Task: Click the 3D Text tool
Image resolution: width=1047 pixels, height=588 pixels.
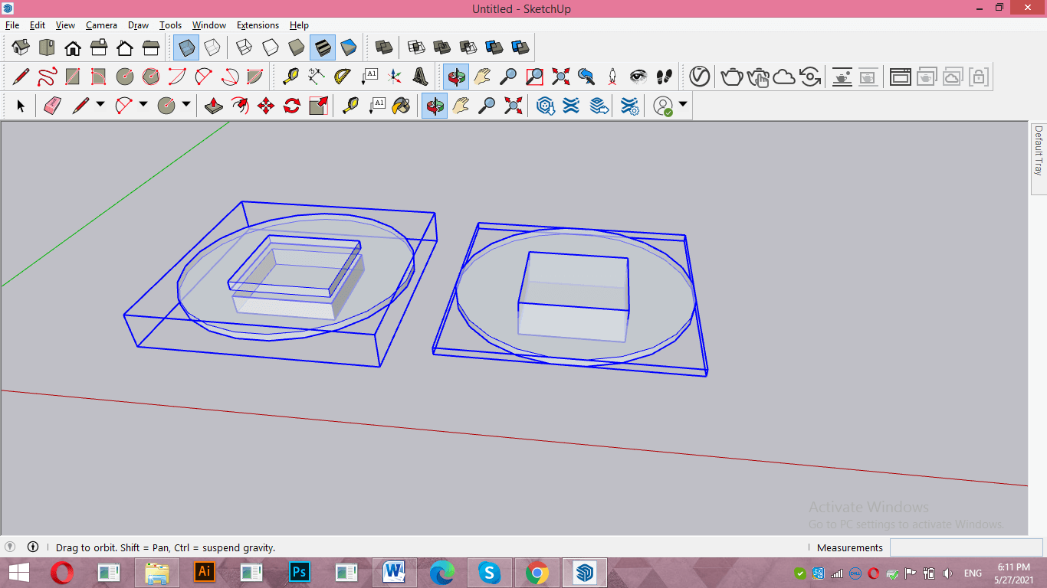Action: click(x=420, y=77)
